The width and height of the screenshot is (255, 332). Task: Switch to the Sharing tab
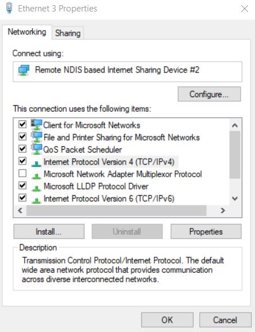pyautogui.click(x=68, y=33)
